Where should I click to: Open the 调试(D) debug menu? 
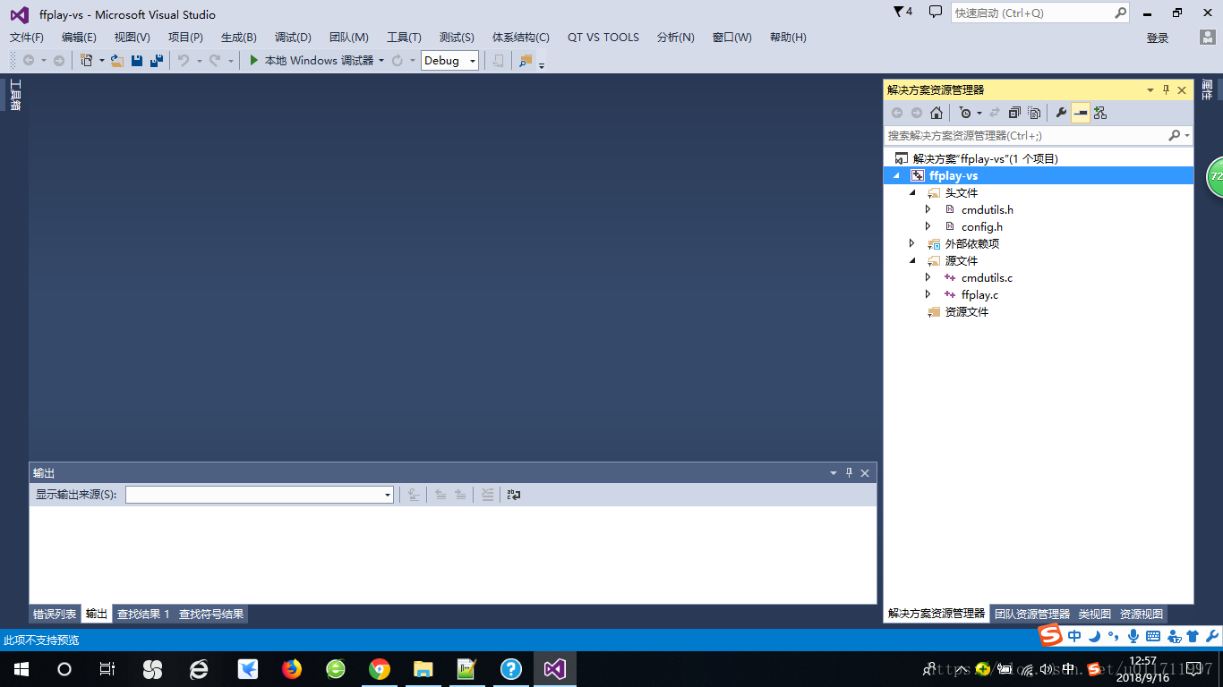[293, 37]
